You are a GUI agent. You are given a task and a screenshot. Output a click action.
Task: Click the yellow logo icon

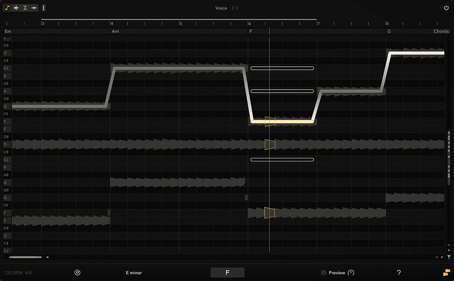pos(447,272)
